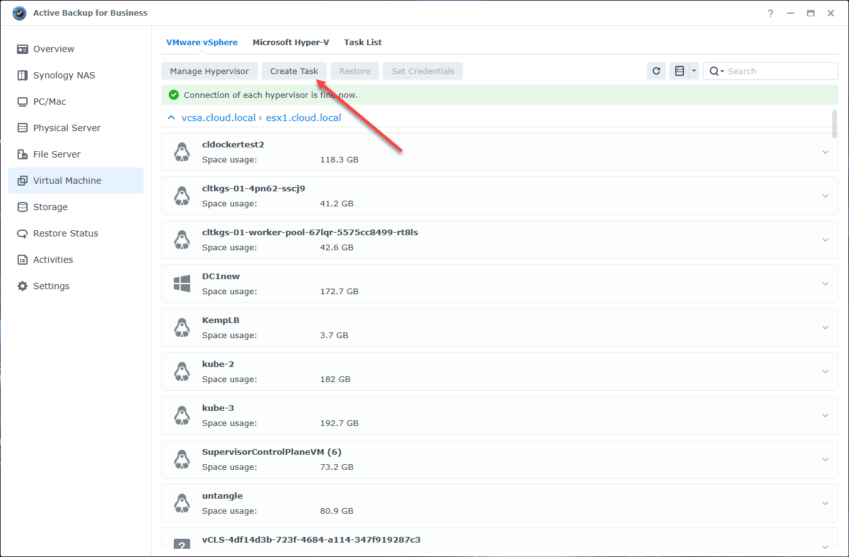Viewport: 849px width, 557px height.
Task: Open the Task List tab
Action: click(x=363, y=43)
